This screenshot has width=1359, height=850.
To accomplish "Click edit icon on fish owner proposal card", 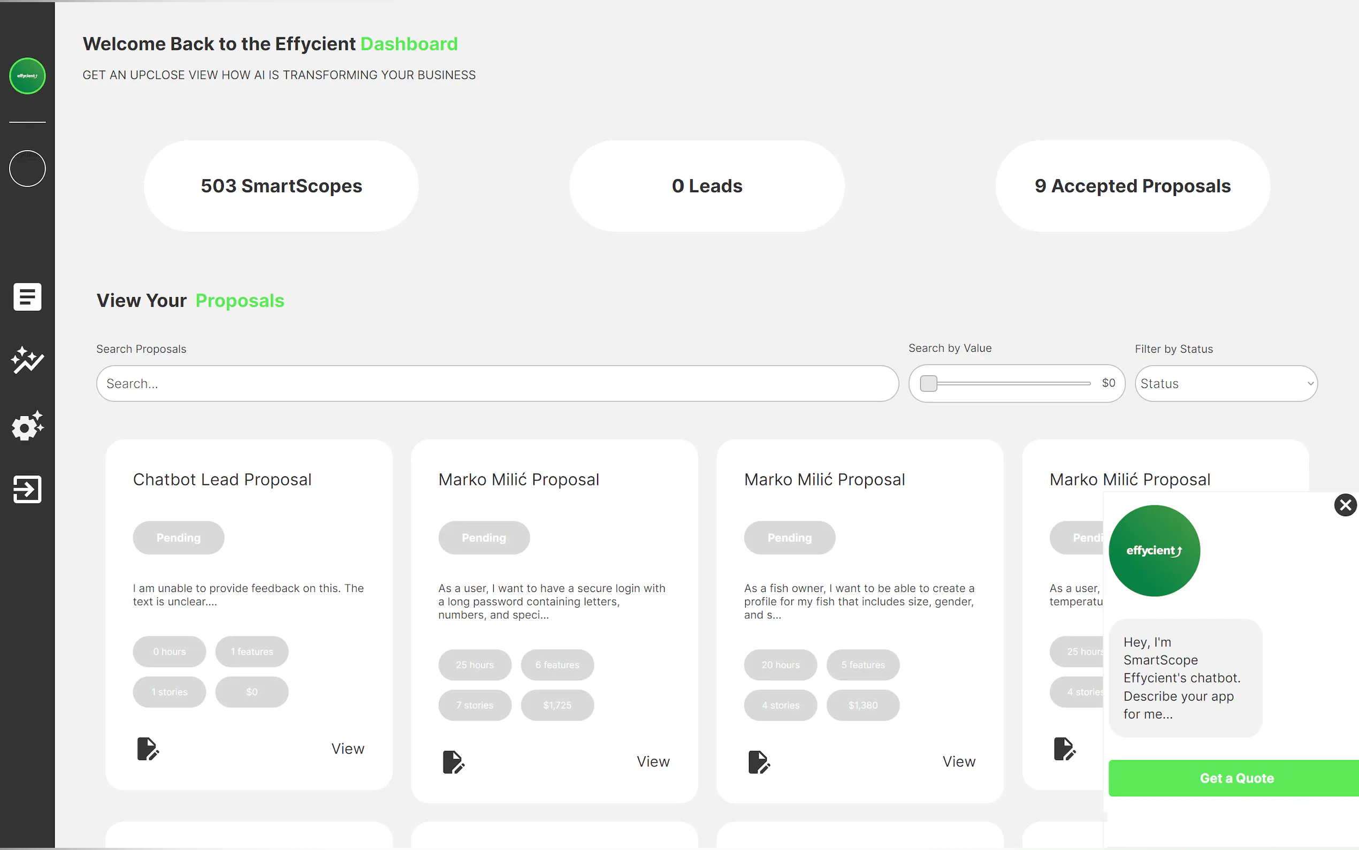I will click(x=759, y=762).
